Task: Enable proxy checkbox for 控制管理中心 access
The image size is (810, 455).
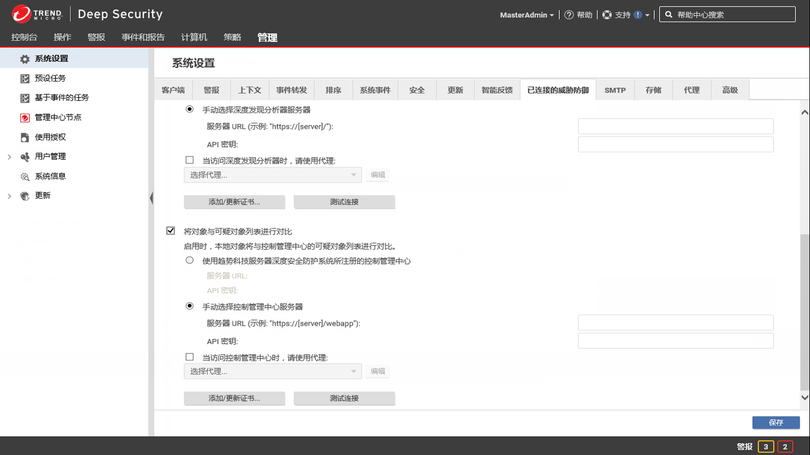Action: (x=189, y=357)
